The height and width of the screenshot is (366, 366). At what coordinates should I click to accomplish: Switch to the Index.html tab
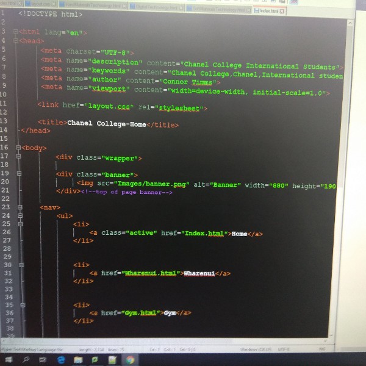pos(266,10)
